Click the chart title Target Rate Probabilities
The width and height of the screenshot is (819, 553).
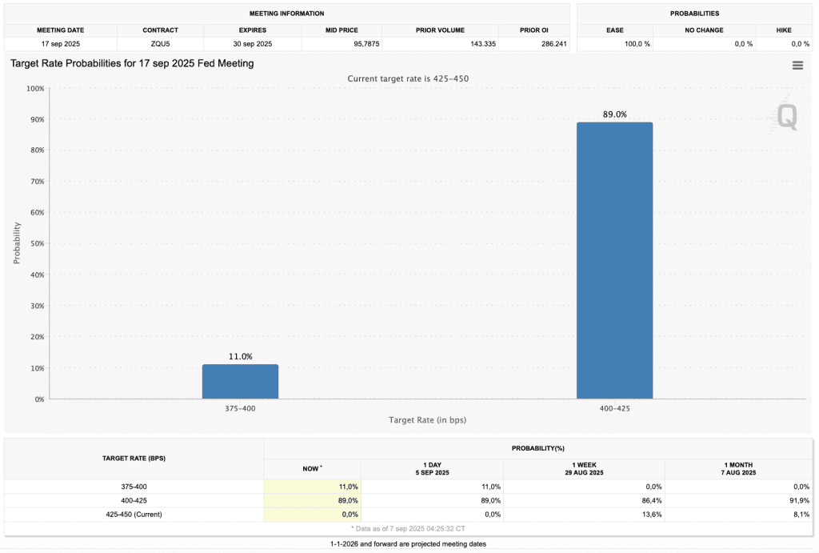[x=132, y=64]
